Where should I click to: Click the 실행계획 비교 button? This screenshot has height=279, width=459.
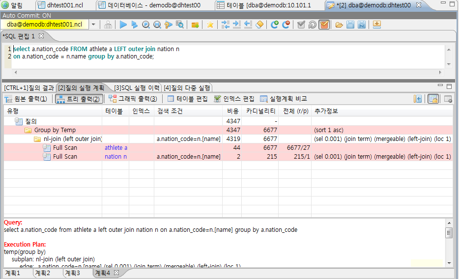coord(284,99)
